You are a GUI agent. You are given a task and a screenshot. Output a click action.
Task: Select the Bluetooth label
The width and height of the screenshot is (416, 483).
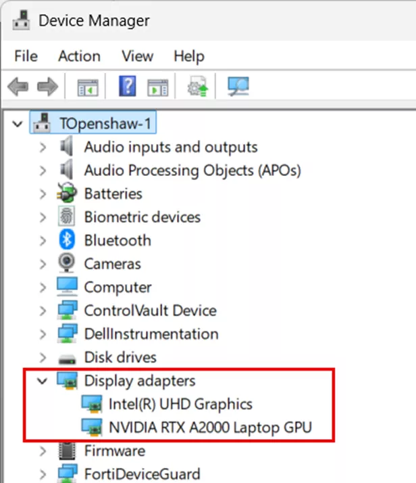[118, 241]
